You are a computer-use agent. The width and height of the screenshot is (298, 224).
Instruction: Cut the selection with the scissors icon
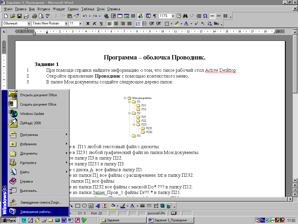(56, 16)
